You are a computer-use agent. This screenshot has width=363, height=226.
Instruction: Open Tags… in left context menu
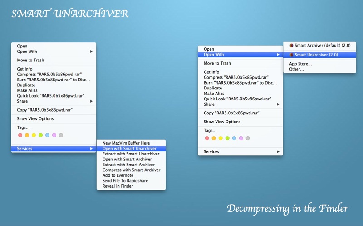point(54,127)
